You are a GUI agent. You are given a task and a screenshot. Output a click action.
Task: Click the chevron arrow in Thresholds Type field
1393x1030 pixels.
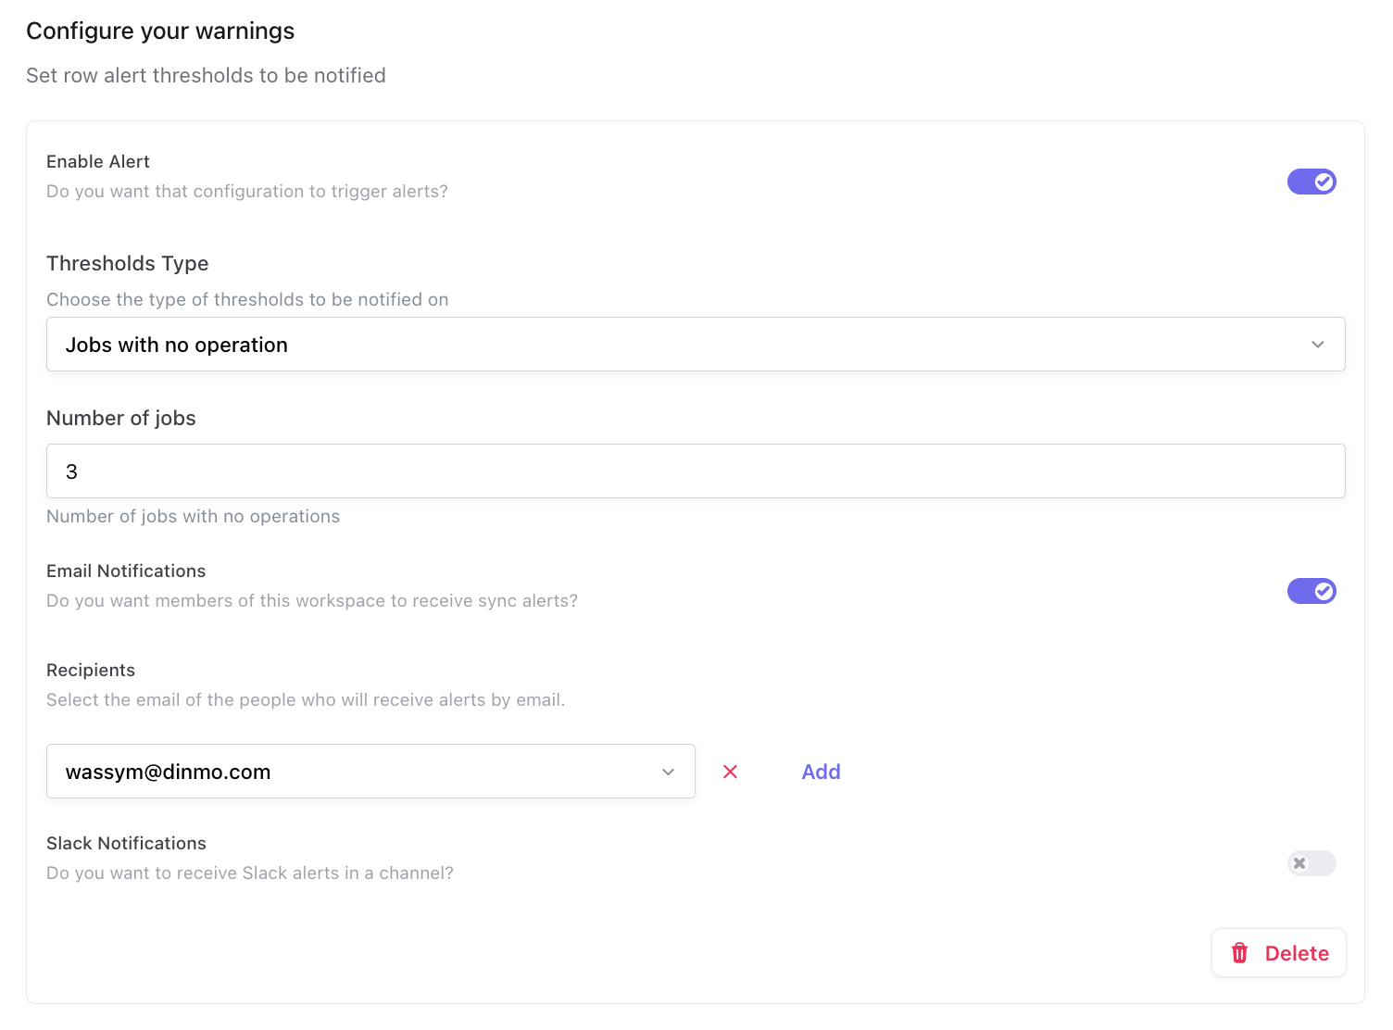tap(1317, 345)
